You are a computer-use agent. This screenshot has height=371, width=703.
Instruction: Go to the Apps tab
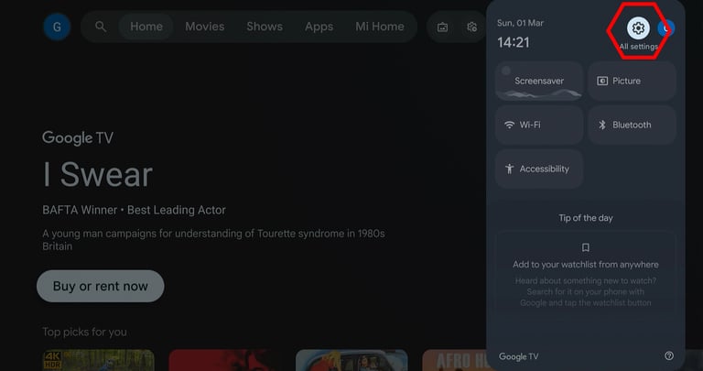(x=319, y=27)
